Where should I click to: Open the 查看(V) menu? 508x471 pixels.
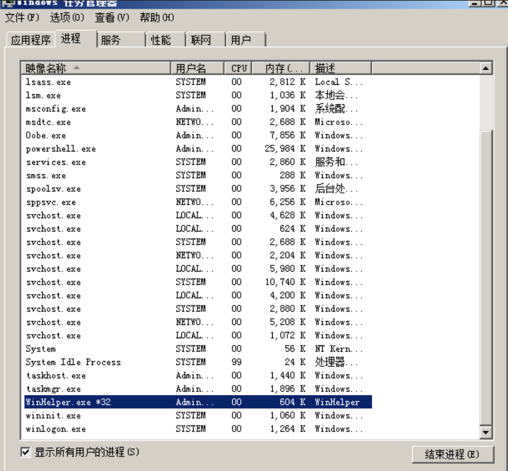click(x=112, y=17)
